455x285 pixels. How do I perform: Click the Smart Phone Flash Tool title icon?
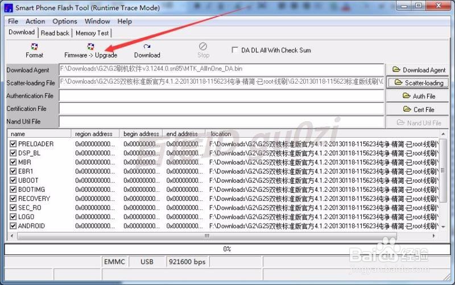(9, 8)
